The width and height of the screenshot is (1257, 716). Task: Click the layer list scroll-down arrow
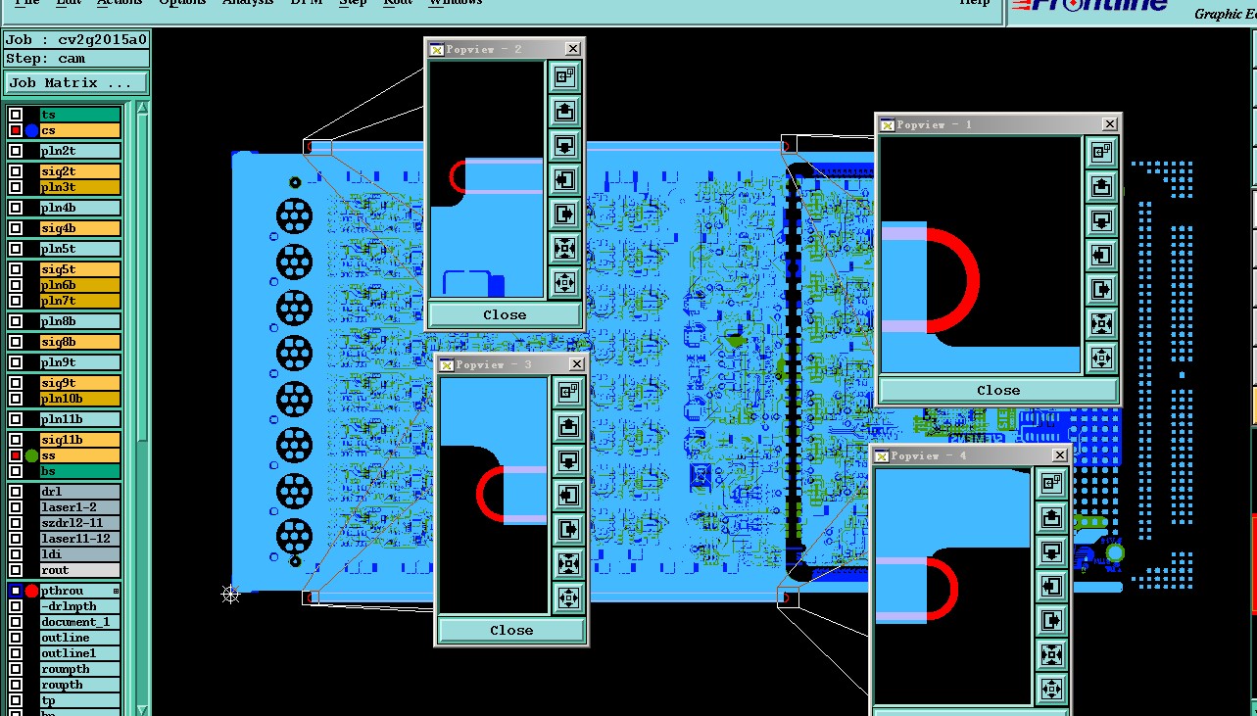142,709
